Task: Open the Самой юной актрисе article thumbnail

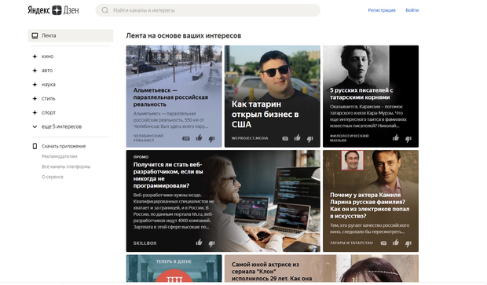Action: click(x=321, y=269)
